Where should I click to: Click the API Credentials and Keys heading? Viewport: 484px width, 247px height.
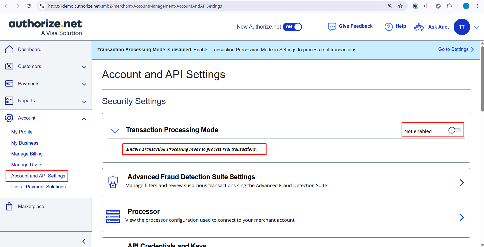click(167, 245)
